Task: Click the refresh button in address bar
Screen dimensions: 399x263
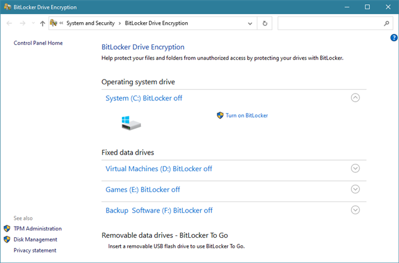Action: click(x=265, y=23)
